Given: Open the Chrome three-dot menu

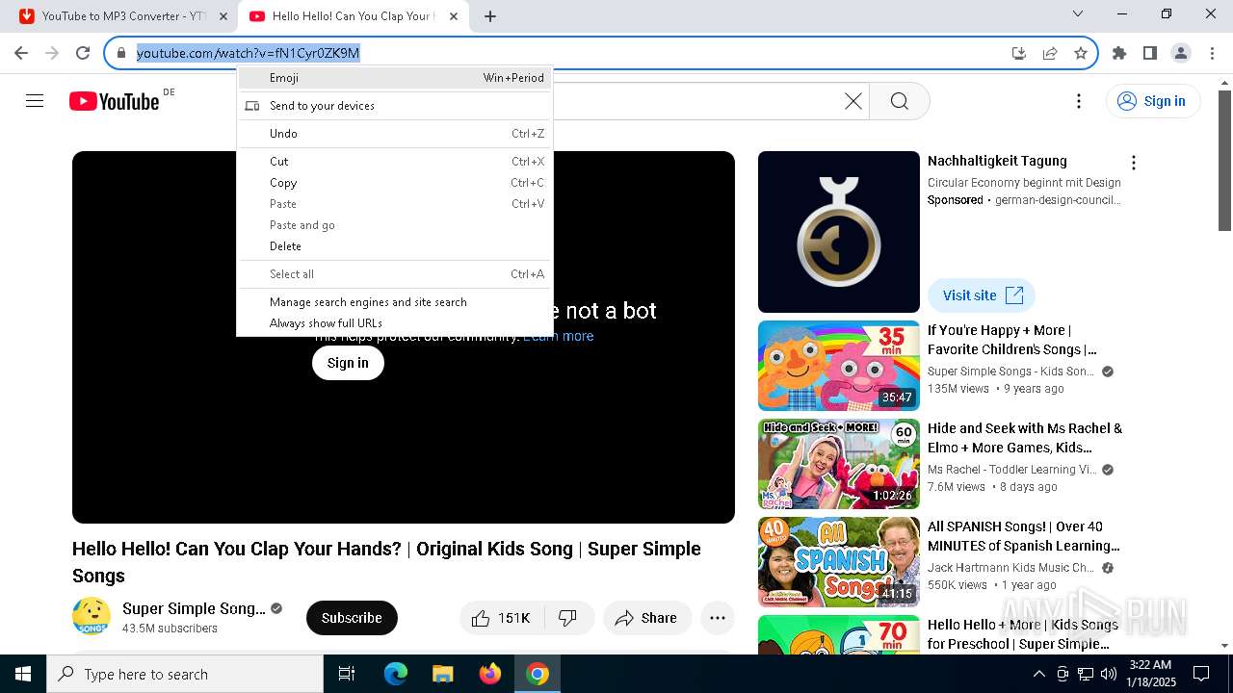Looking at the screenshot, I should 1212,53.
